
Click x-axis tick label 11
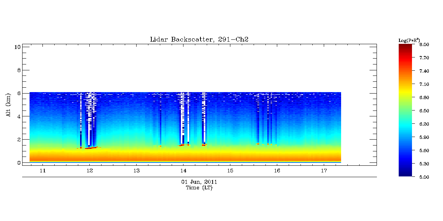click(42, 171)
